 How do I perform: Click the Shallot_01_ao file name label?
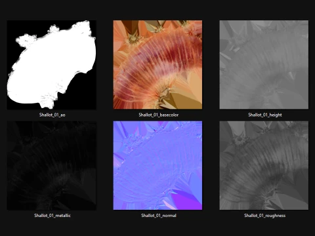(52, 115)
